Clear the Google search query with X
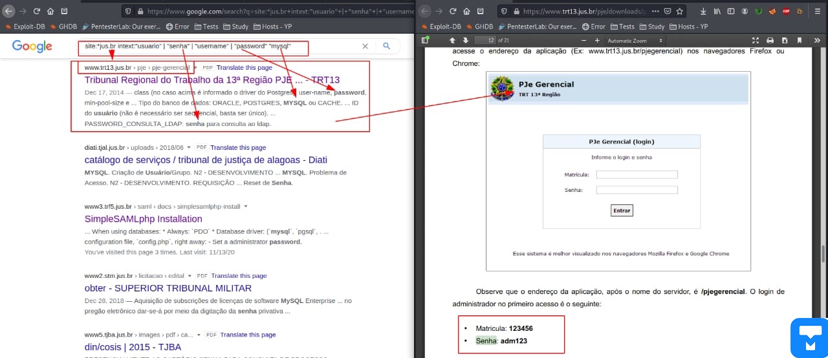 click(x=365, y=47)
